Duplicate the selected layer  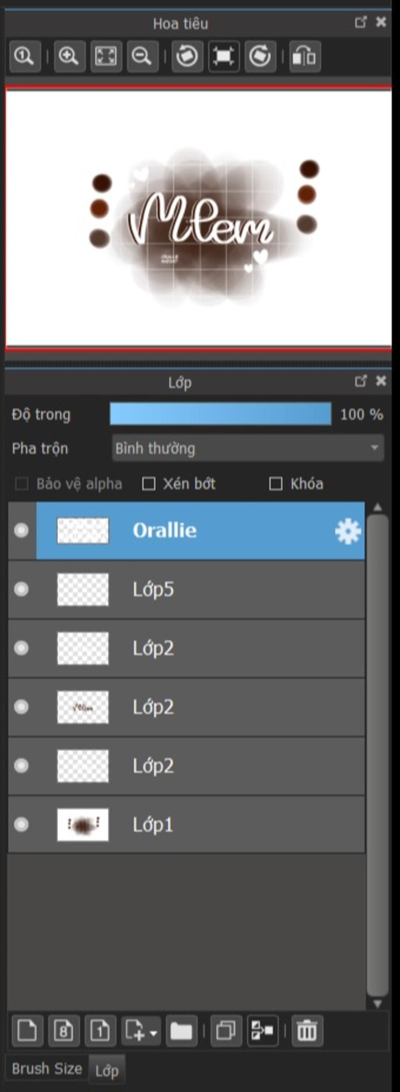tap(226, 1031)
